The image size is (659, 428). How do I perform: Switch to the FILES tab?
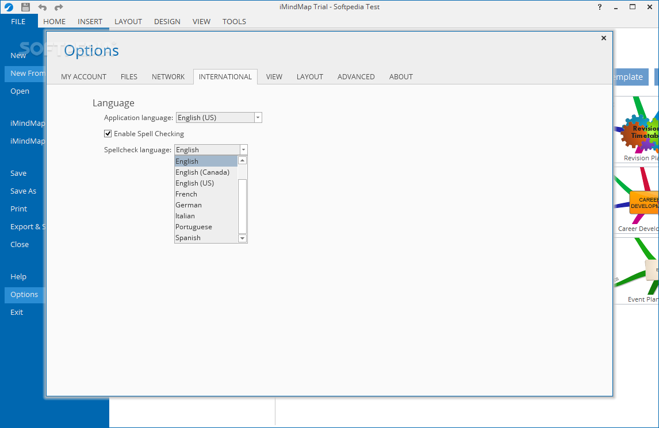(129, 77)
